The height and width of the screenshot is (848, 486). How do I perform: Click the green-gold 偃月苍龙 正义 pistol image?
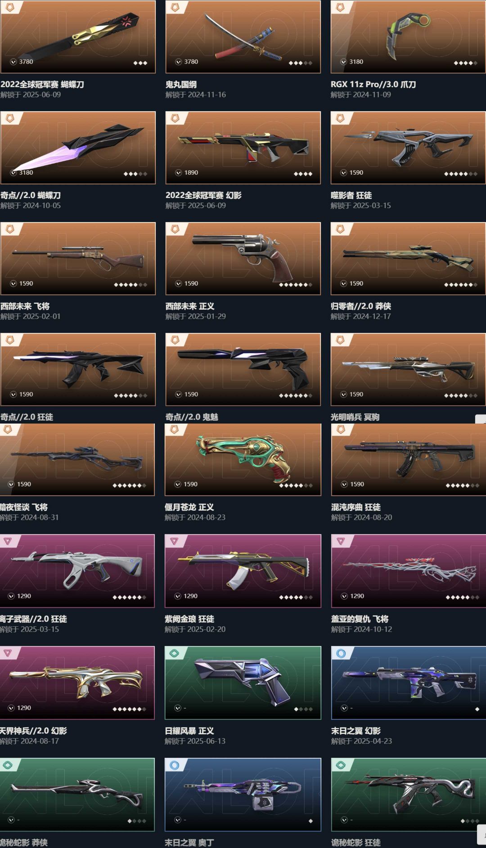[x=243, y=460]
